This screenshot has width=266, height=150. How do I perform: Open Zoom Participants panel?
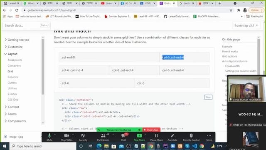click(103, 137)
